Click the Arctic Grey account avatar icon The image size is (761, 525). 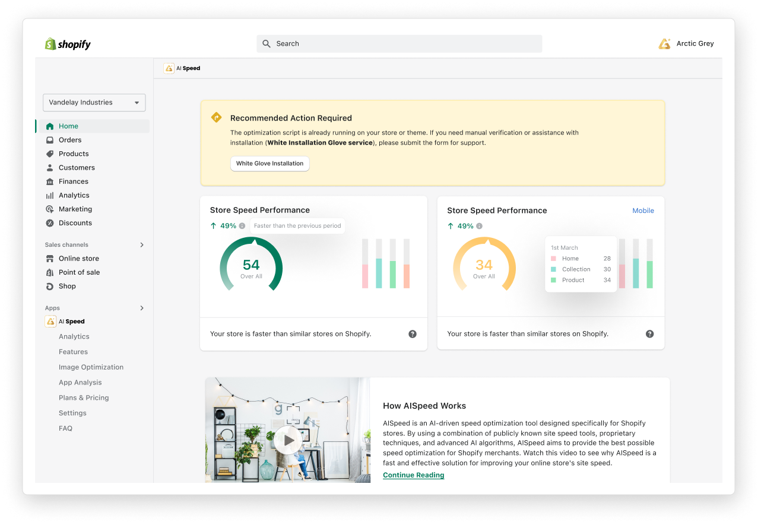[665, 44]
